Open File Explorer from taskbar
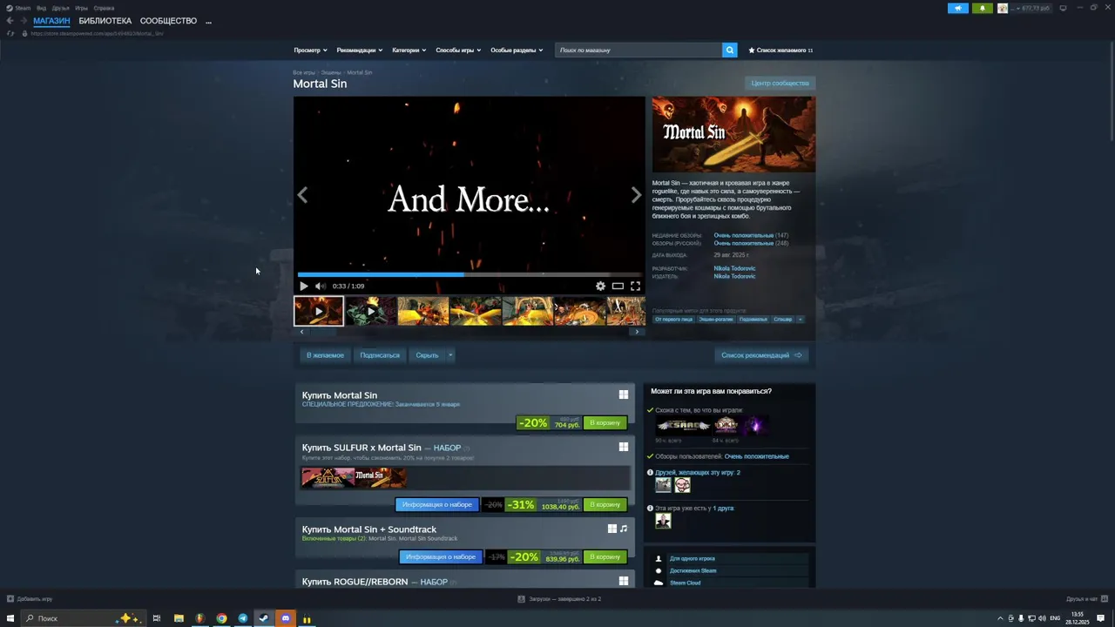 [x=179, y=618]
